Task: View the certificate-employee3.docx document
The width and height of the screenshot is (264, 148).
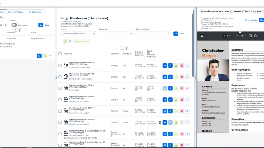Action: (x=165, y=66)
